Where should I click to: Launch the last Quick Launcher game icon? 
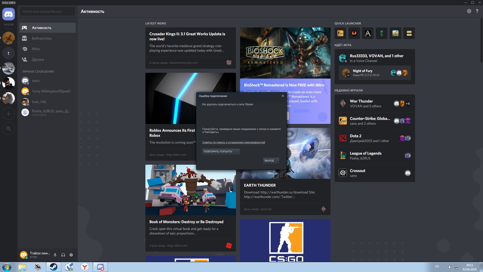pyautogui.click(x=409, y=33)
